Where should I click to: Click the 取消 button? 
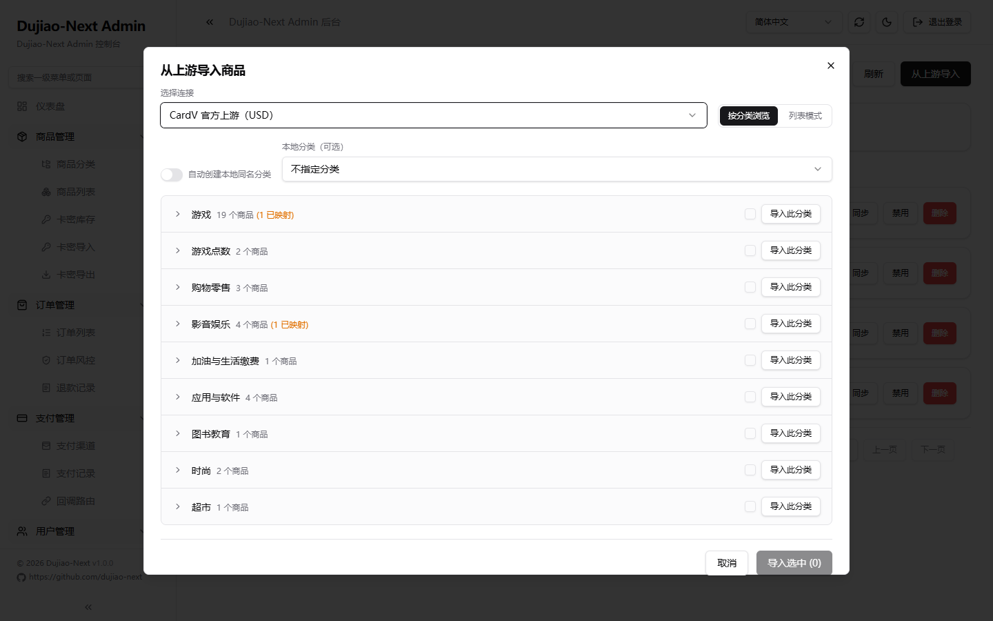(727, 563)
